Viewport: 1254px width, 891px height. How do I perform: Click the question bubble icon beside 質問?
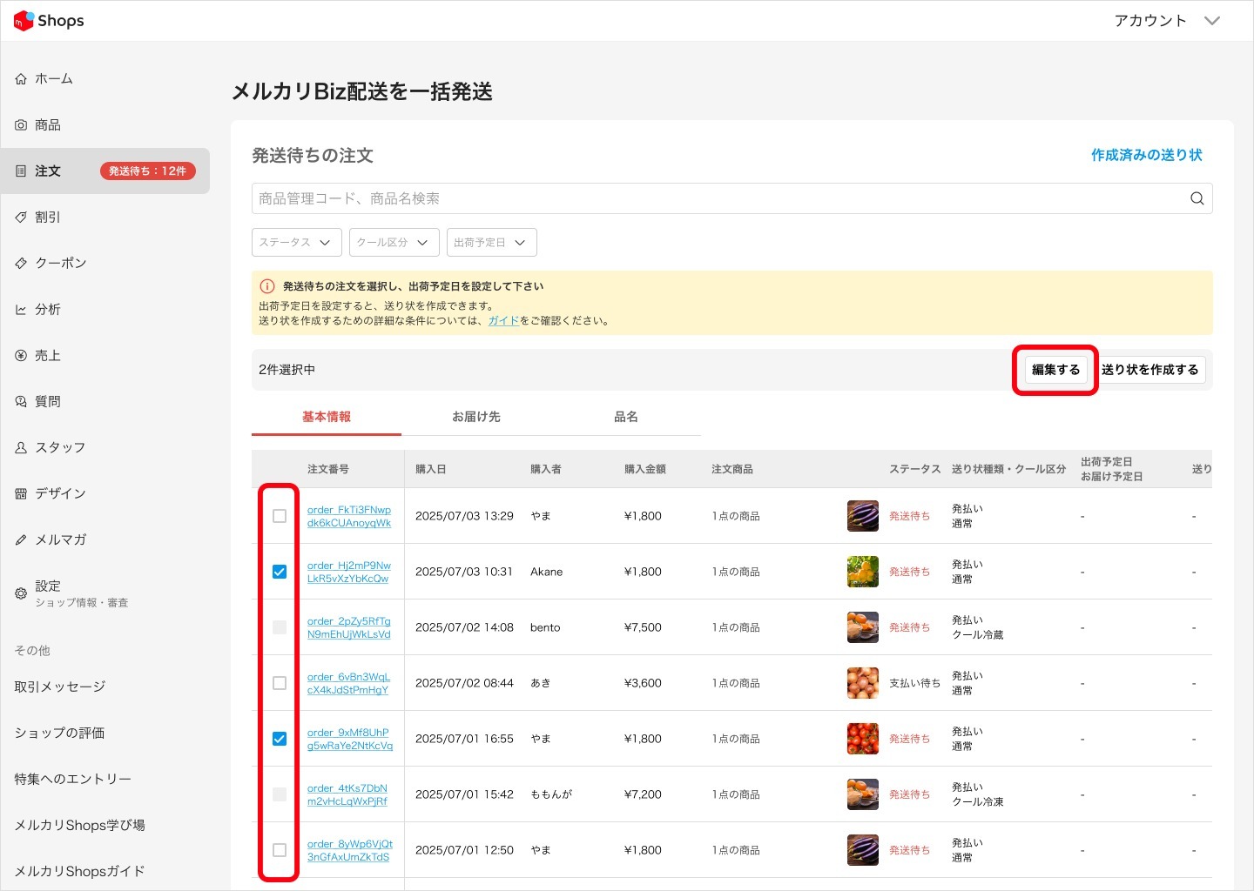coord(21,402)
